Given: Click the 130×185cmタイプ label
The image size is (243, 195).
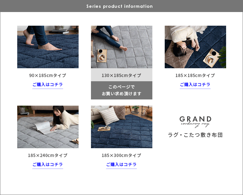Looking at the screenshot, I should pos(122,75).
